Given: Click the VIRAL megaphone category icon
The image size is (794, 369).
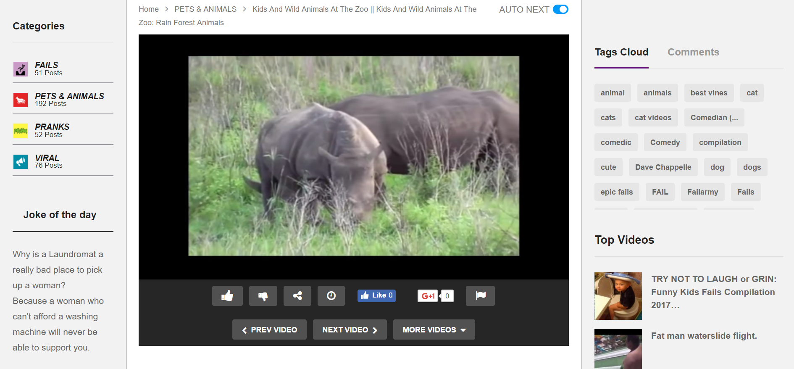Looking at the screenshot, I should 21,162.
